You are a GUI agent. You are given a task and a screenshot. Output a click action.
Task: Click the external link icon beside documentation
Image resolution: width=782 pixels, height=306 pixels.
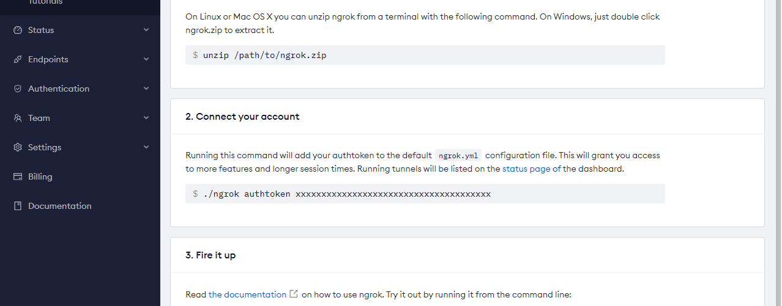(294, 294)
